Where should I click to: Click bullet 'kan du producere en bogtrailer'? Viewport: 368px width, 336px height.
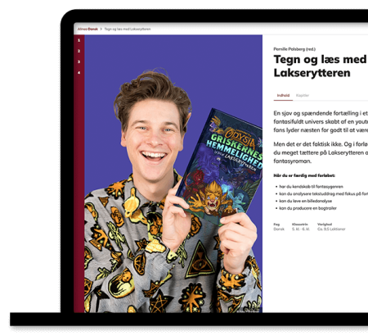307,208
